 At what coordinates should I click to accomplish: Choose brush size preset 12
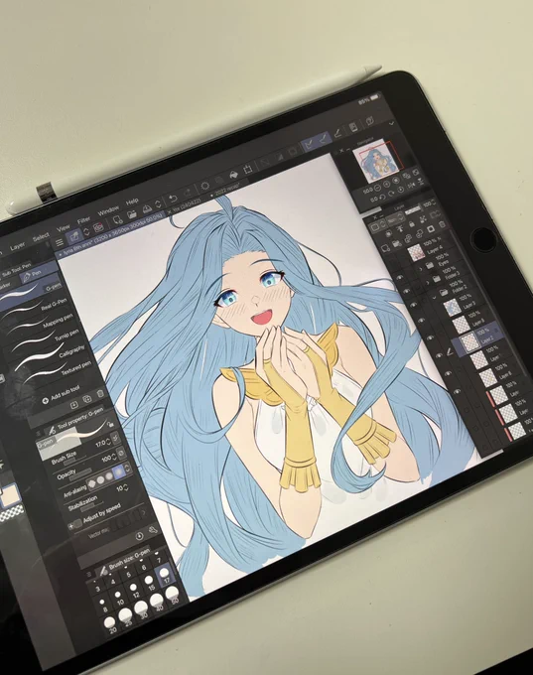pos(133,588)
